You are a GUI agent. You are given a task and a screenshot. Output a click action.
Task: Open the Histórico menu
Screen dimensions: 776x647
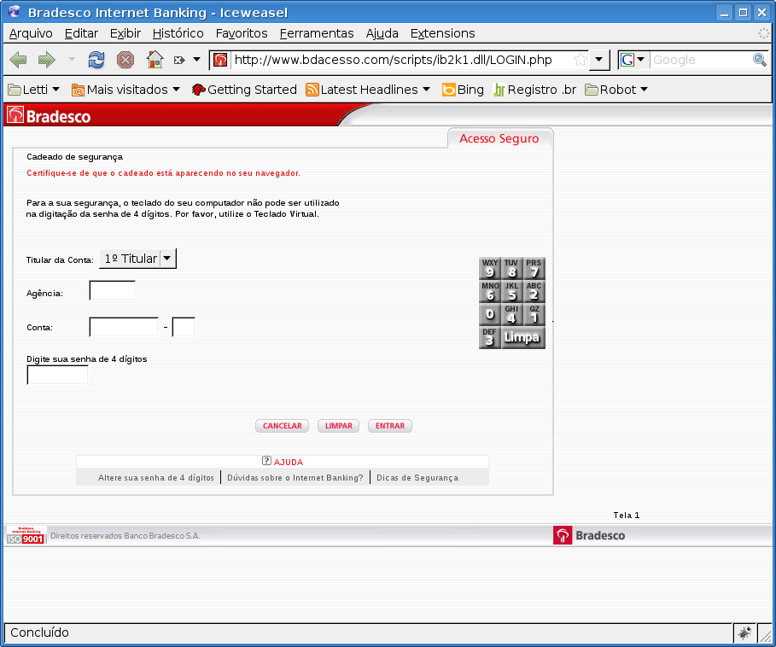178,33
